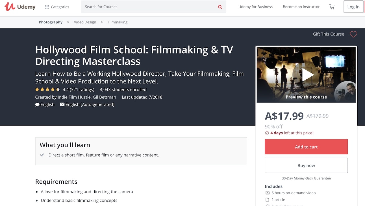Click the star rating icons
Viewport: 365px width, 206px height.
coord(47,89)
